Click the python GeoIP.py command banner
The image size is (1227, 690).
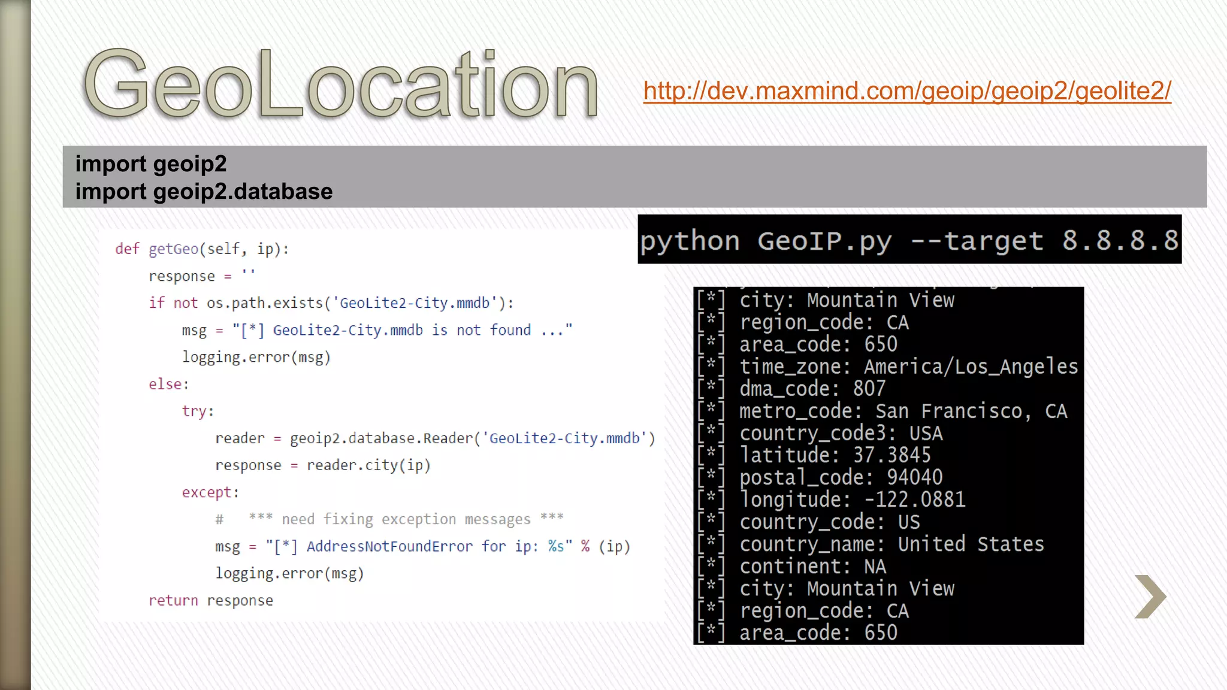click(x=909, y=240)
